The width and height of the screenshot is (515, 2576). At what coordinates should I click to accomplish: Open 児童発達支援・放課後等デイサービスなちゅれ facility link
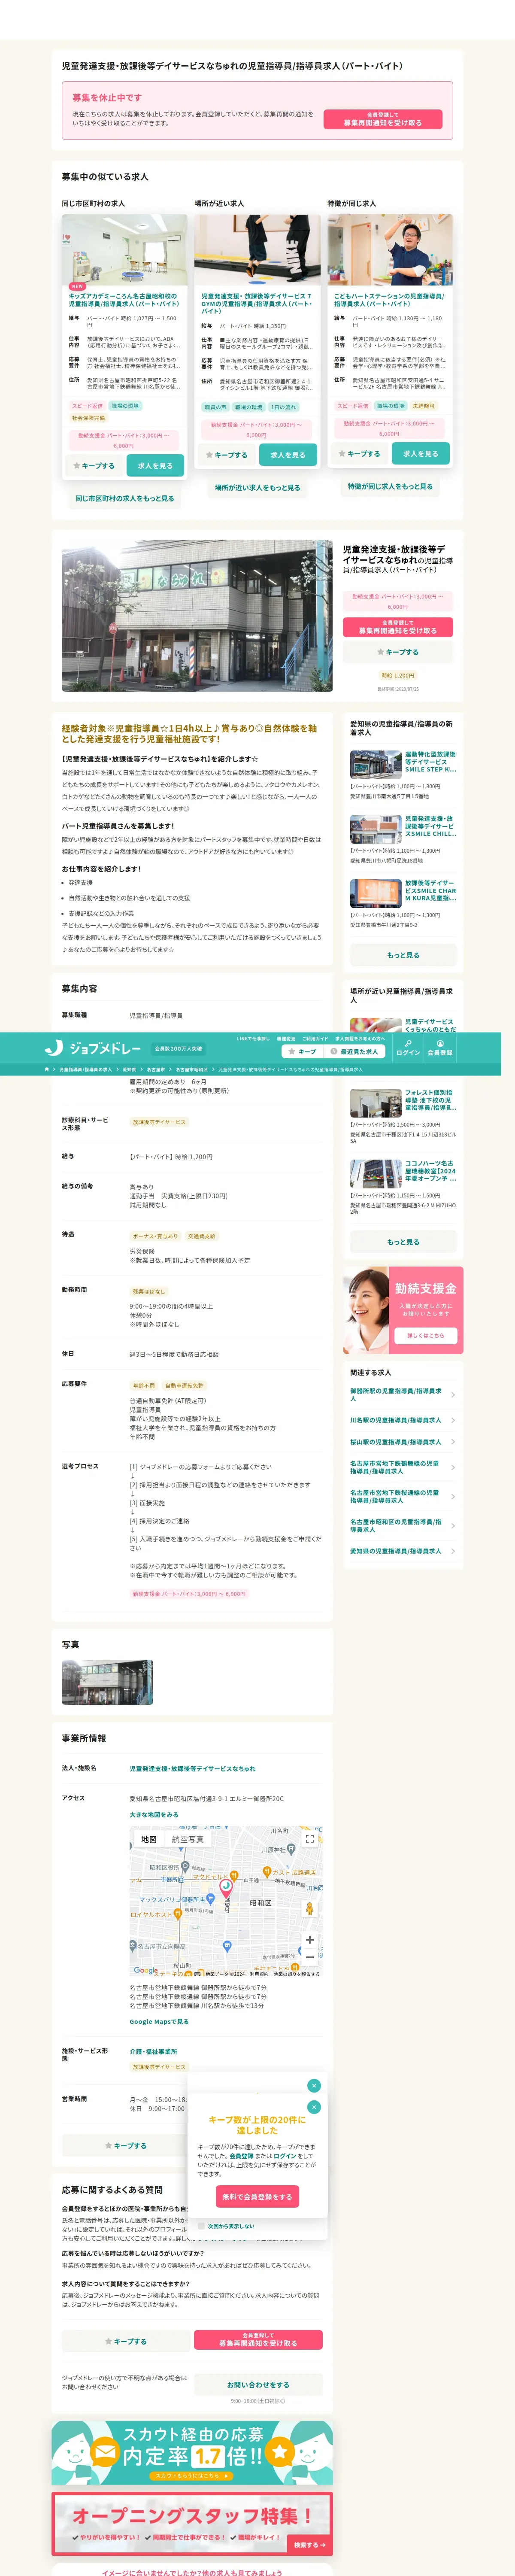click(192, 1769)
